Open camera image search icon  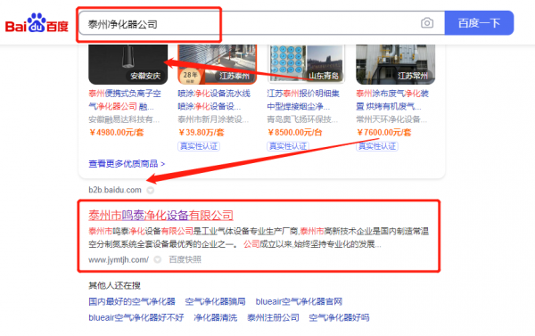coord(427,23)
